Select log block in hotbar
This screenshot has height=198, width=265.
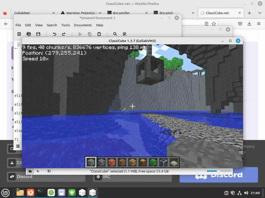point(143,162)
